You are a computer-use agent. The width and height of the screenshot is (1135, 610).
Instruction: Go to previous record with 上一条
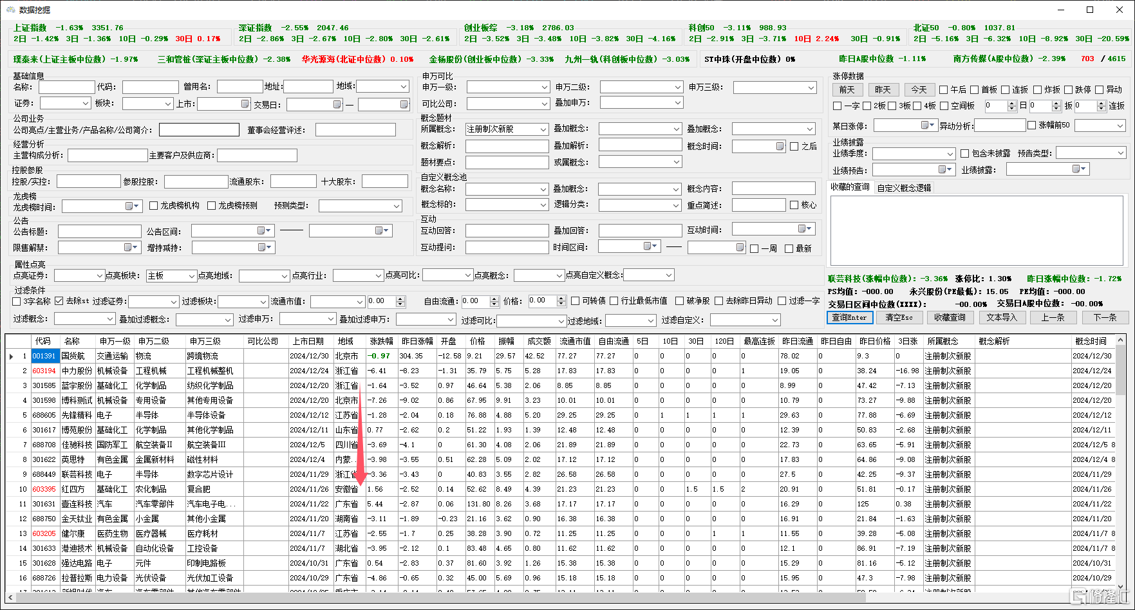tap(1053, 317)
